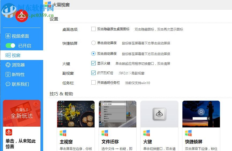Open the 火键 tip thumbnail image

(159, 114)
